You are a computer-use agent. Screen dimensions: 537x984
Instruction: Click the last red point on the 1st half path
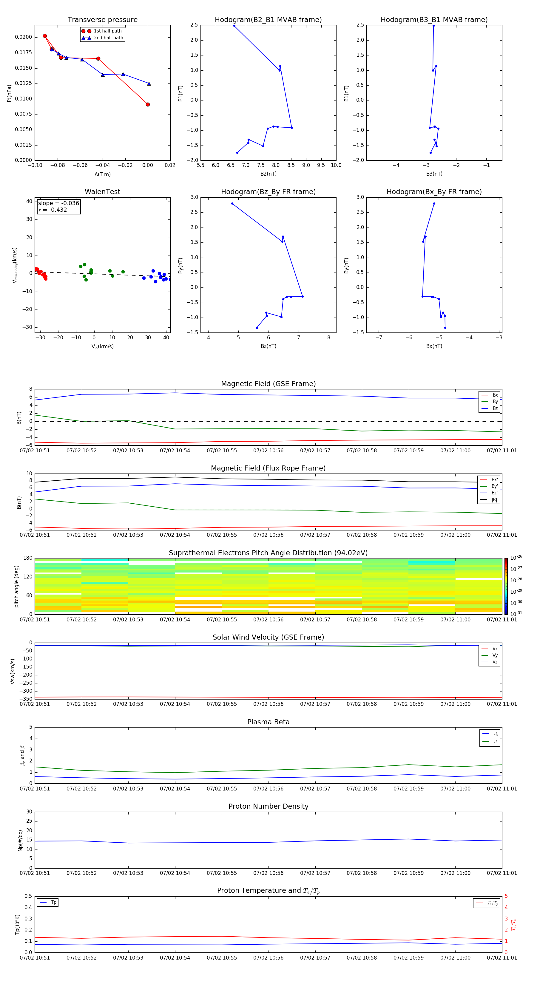pyautogui.click(x=148, y=104)
